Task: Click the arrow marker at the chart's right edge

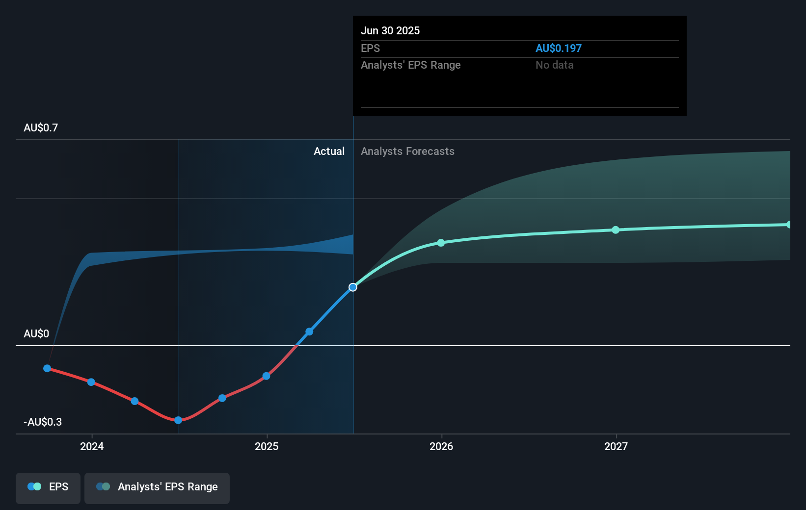Action: (789, 225)
